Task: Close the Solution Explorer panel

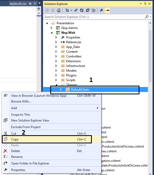Action: tap(150, 4)
